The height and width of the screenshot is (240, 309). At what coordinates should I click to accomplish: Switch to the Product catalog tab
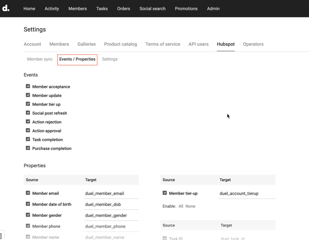(x=120, y=44)
